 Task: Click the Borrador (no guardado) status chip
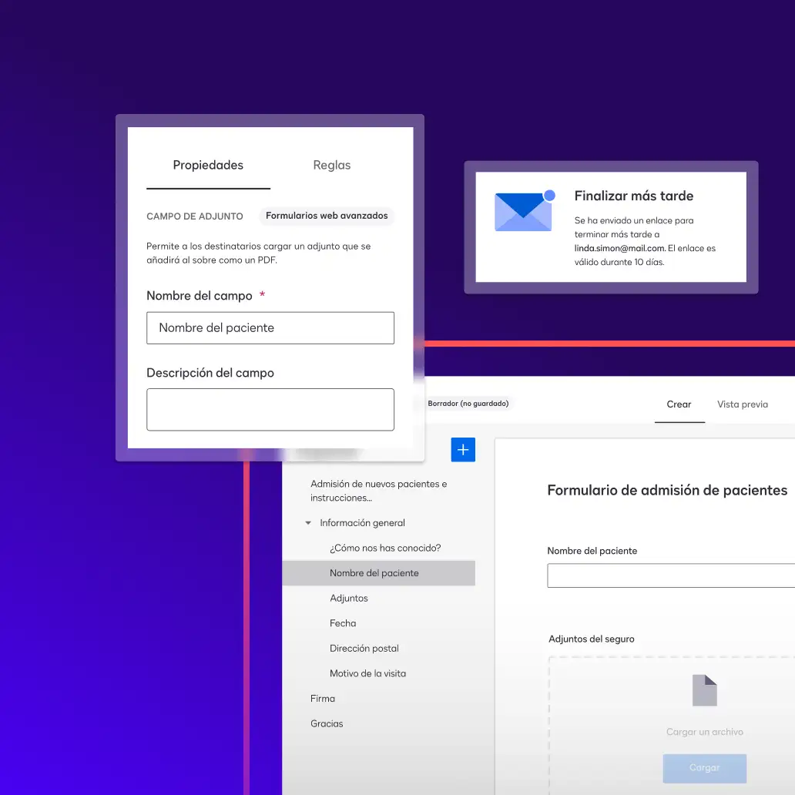coord(468,404)
